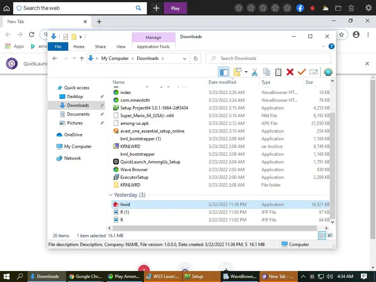Open the View ribbon tab
The height and width of the screenshot is (282, 376).
tap(121, 47)
